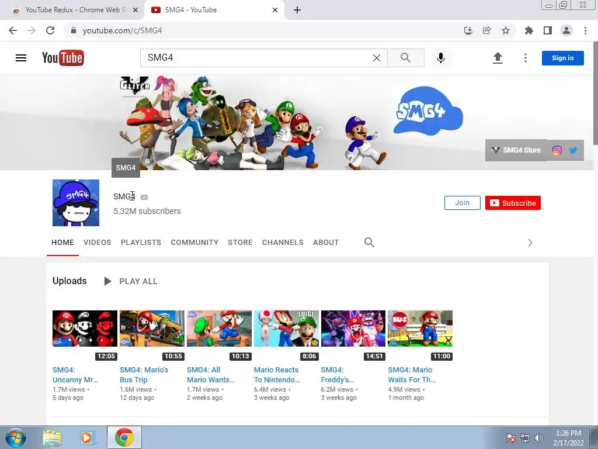Open the SMG4 Twitter link
Image resolution: width=598 pixels, height=449 pixels.
(573, 150)
